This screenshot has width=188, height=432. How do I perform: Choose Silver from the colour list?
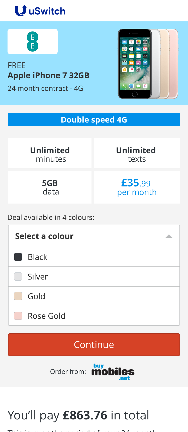(94, 277)
